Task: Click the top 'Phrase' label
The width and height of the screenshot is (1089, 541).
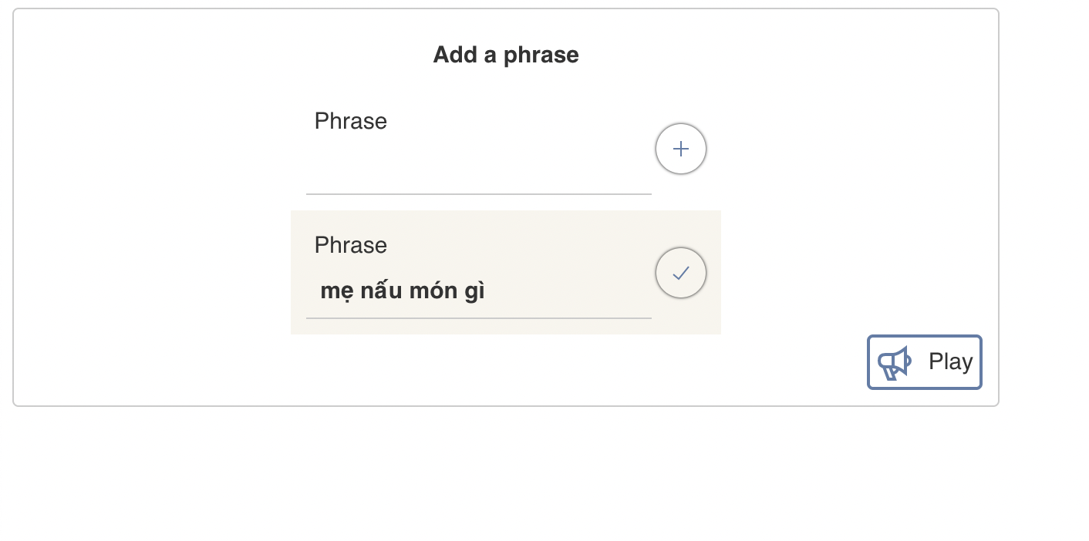Action: [351, 121]
